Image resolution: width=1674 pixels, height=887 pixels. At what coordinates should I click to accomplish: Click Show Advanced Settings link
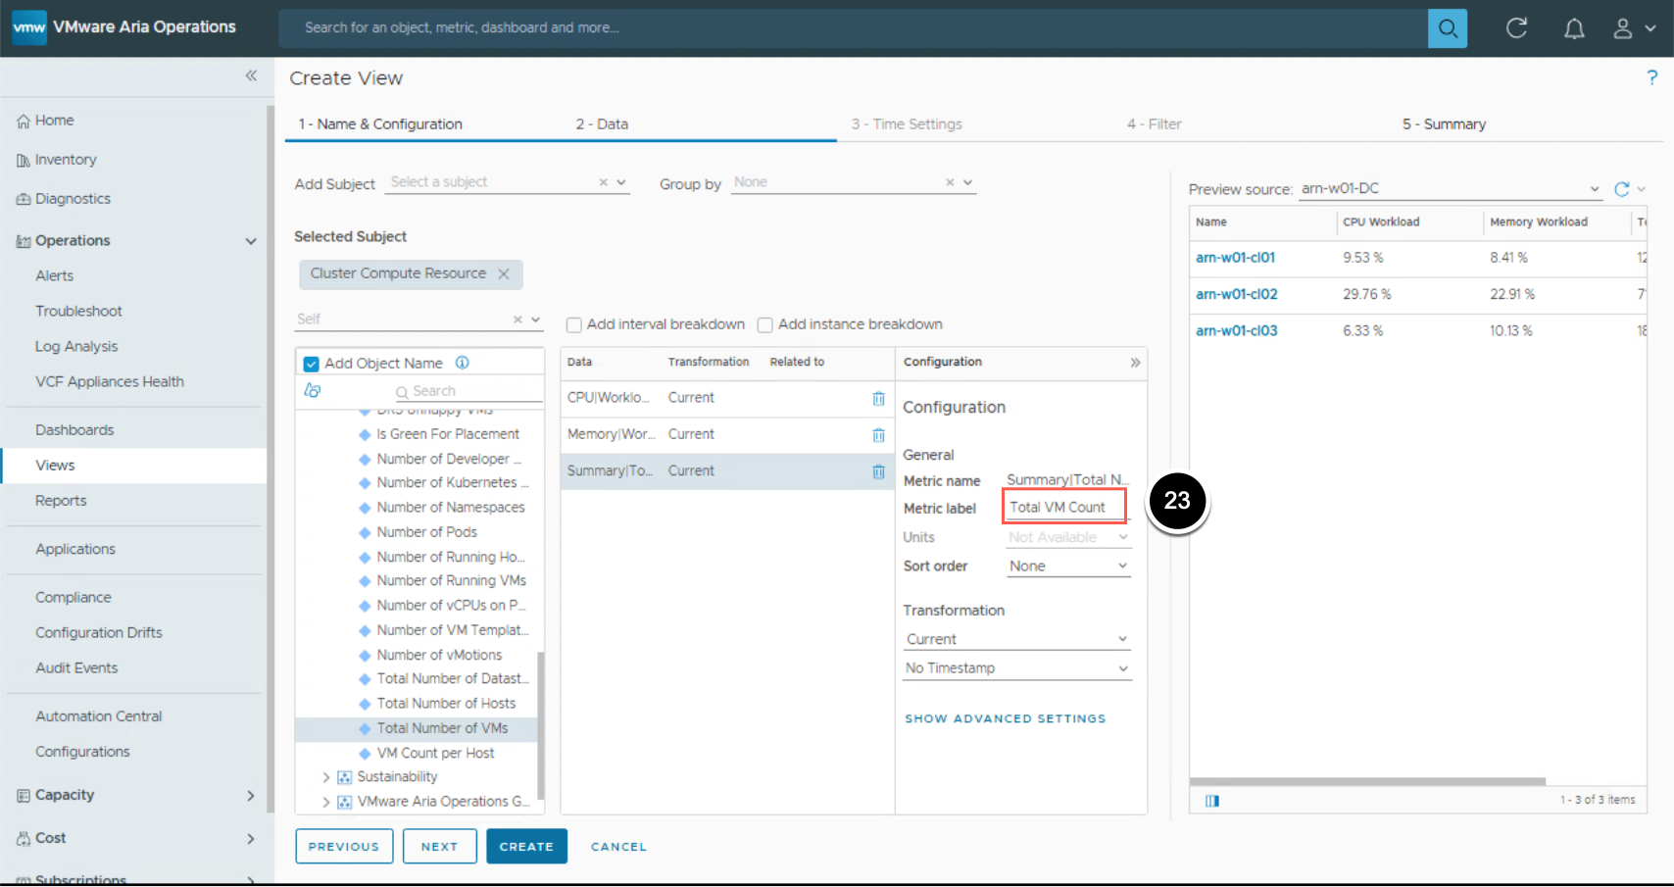1005,719
